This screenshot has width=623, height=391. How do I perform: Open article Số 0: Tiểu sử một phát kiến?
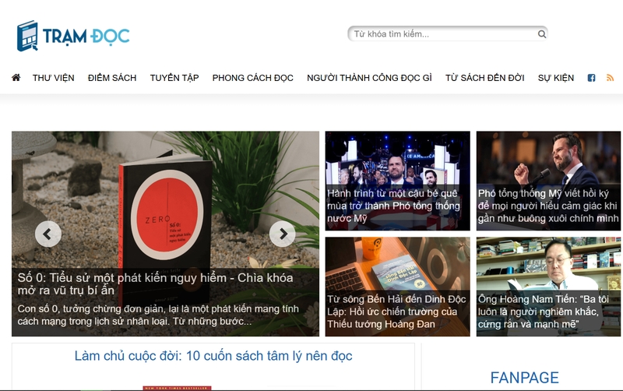pyautogui.click(x=155, y=284)
